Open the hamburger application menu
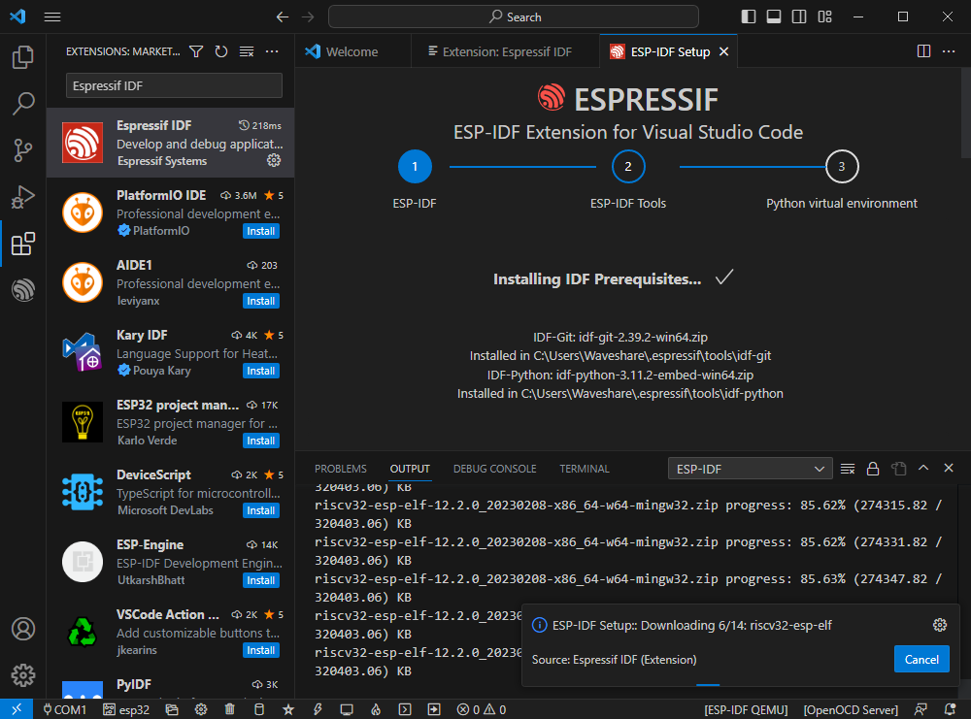This screenshot has height=719, width=971. point(52,16)
